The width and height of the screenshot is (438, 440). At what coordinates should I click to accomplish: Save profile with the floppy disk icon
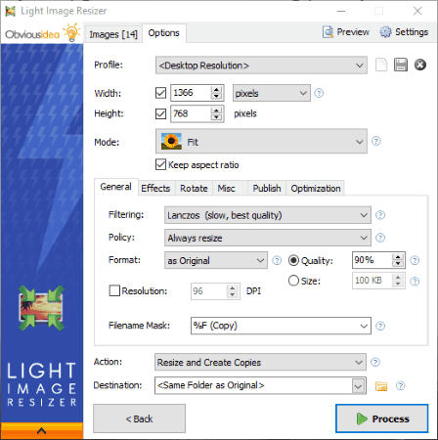tap(401, 65)
